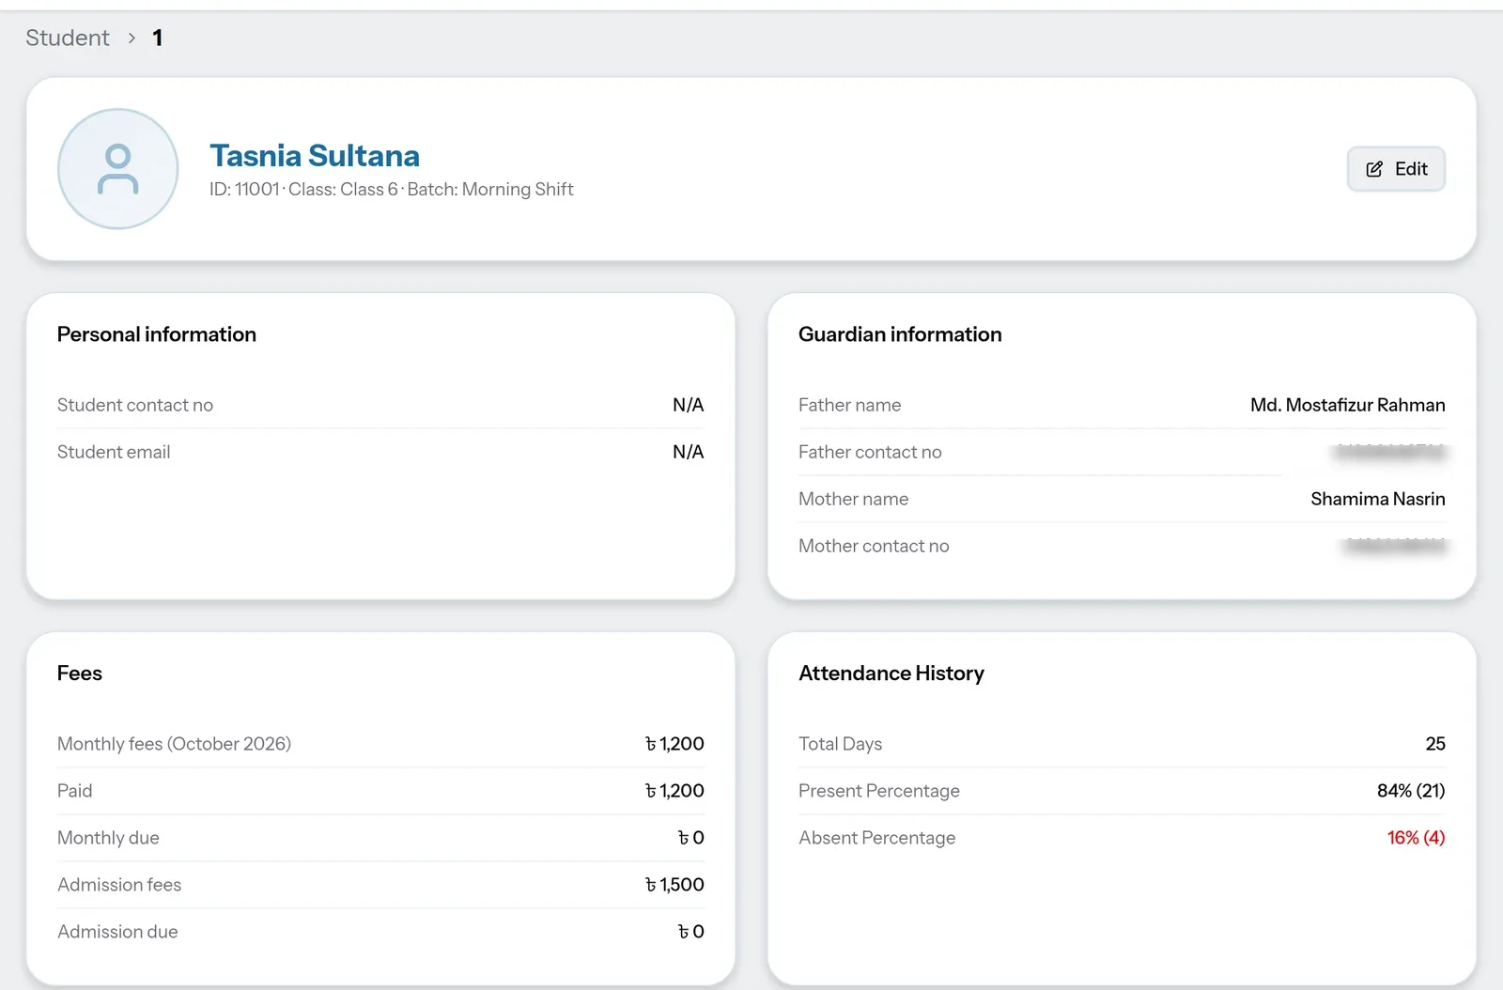Click the Mother contact no label
Image resolution: width=1503 pixels, height=990 pixels.
pos(874,546)
